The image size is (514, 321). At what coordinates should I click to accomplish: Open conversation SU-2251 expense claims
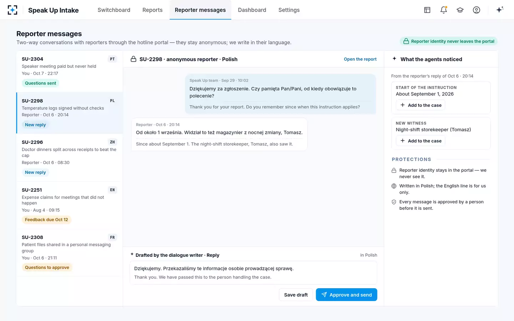pyautogui.click(x=70, y=205)
